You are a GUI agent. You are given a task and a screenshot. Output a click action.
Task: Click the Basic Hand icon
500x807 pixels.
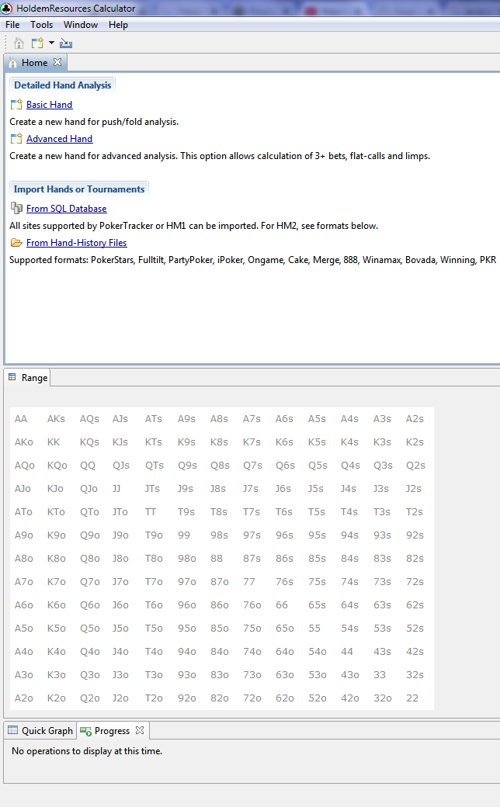tap(16, 105)
